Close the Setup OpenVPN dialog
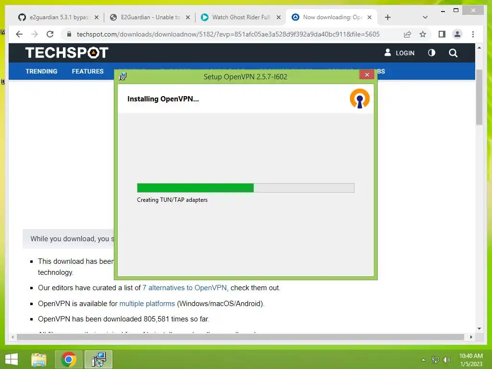 point(367,74)
